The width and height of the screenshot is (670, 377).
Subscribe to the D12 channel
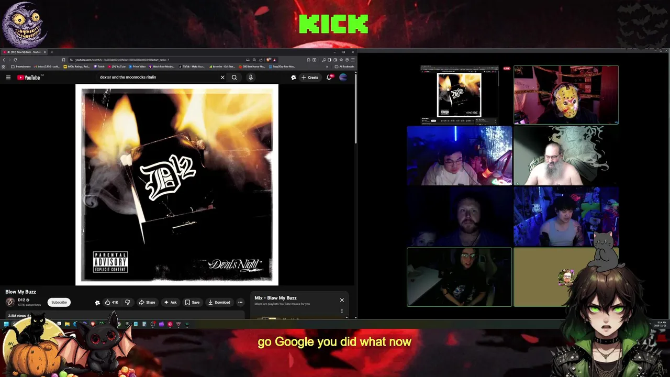pos(59,302)
